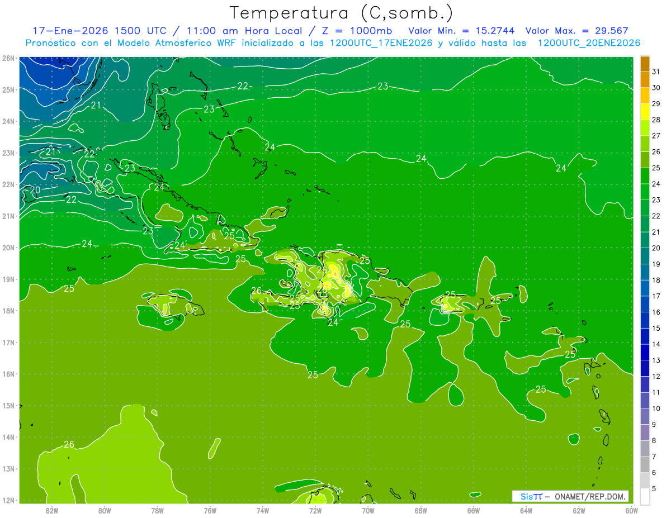Click the '20N' latitude label
Viewport: 671px width, 518px height.
tap(8, 248)
